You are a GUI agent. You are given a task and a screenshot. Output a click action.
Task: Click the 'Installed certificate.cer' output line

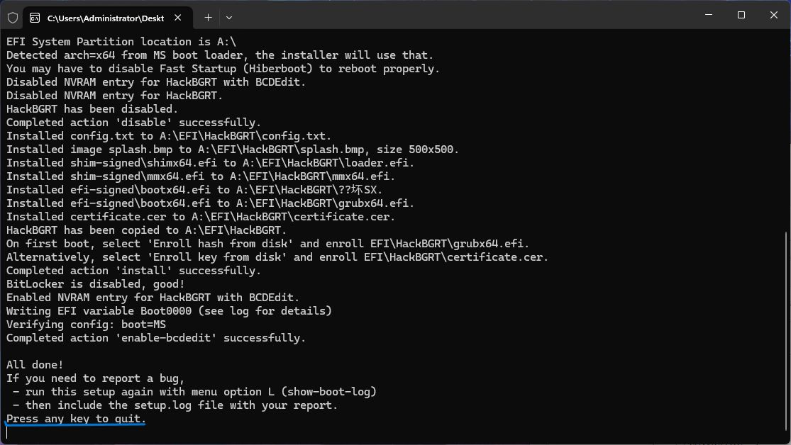coord(201,217)
